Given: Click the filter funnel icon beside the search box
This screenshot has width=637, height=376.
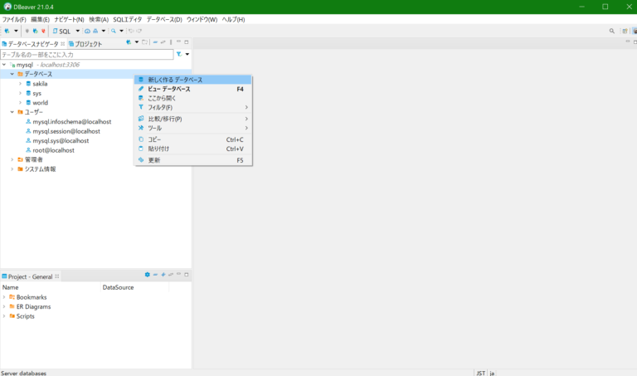Looking at the screenshot, I should coord(178,54).
